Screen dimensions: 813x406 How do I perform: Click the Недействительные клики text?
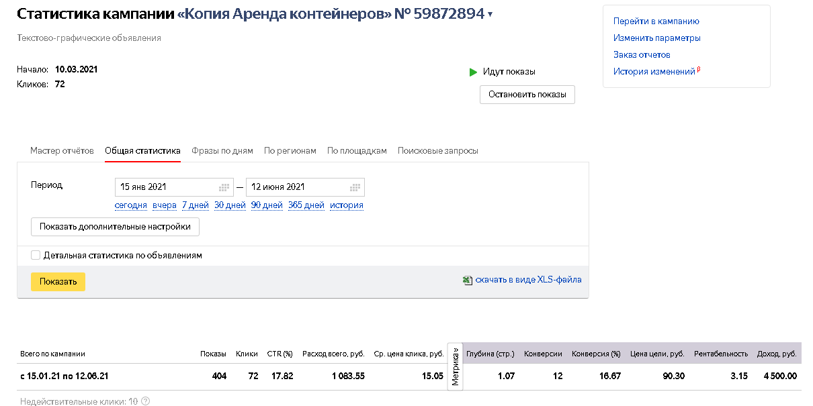coord(79,401)
